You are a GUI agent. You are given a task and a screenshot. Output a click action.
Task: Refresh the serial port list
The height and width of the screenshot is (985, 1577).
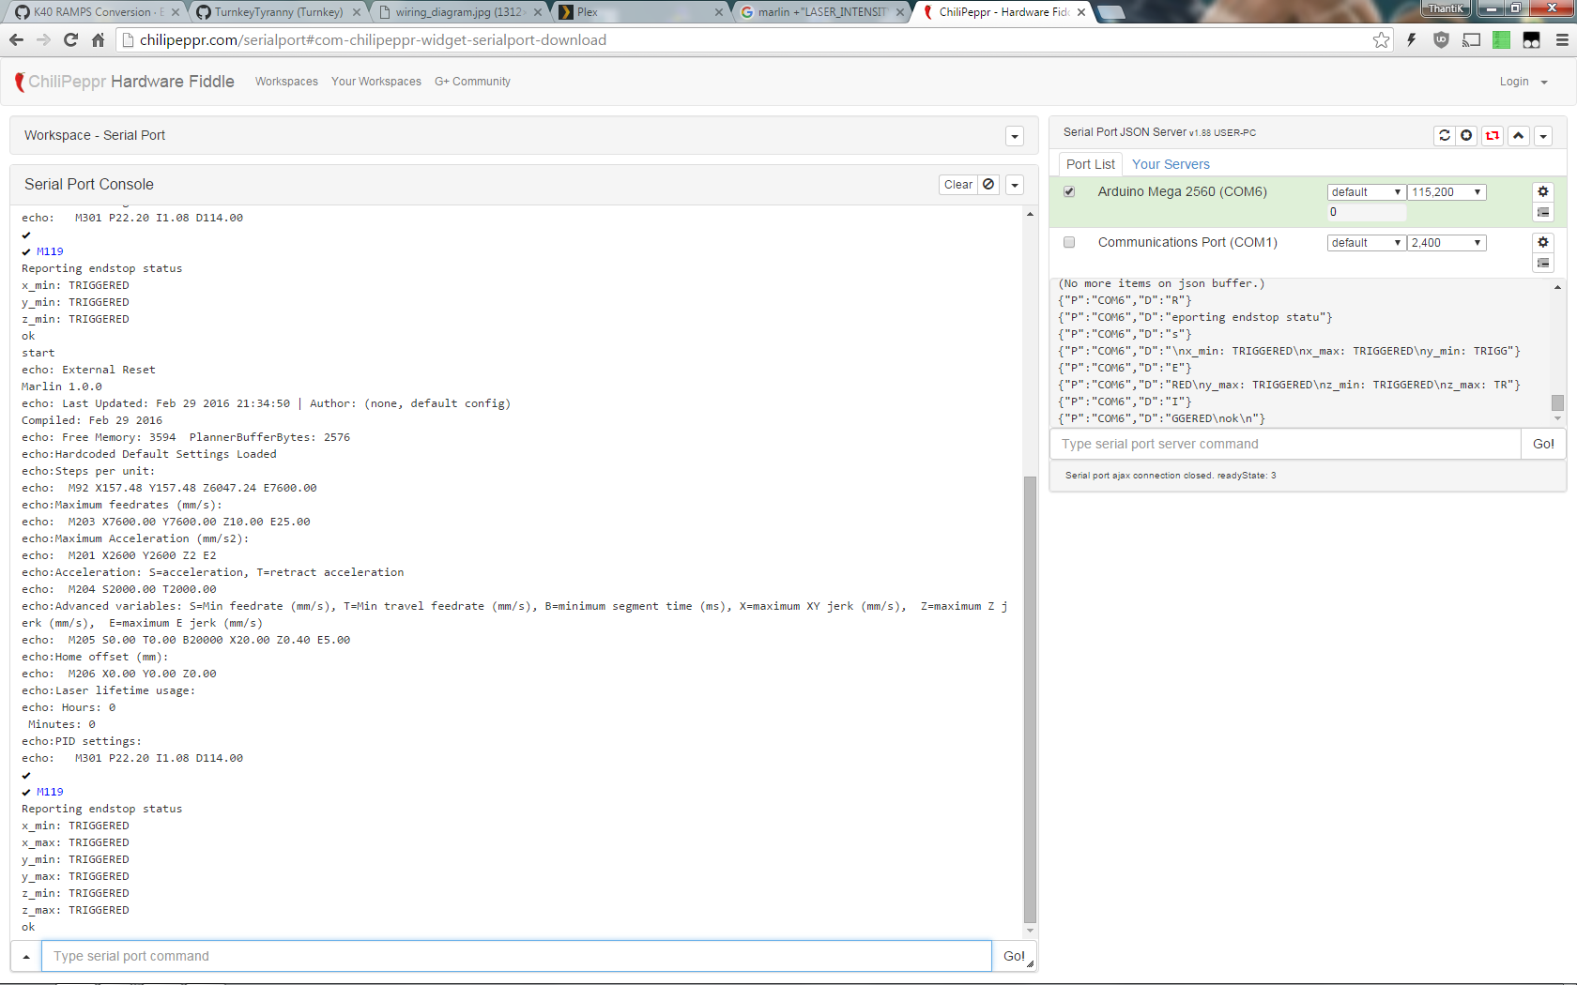coord(1444,136)
